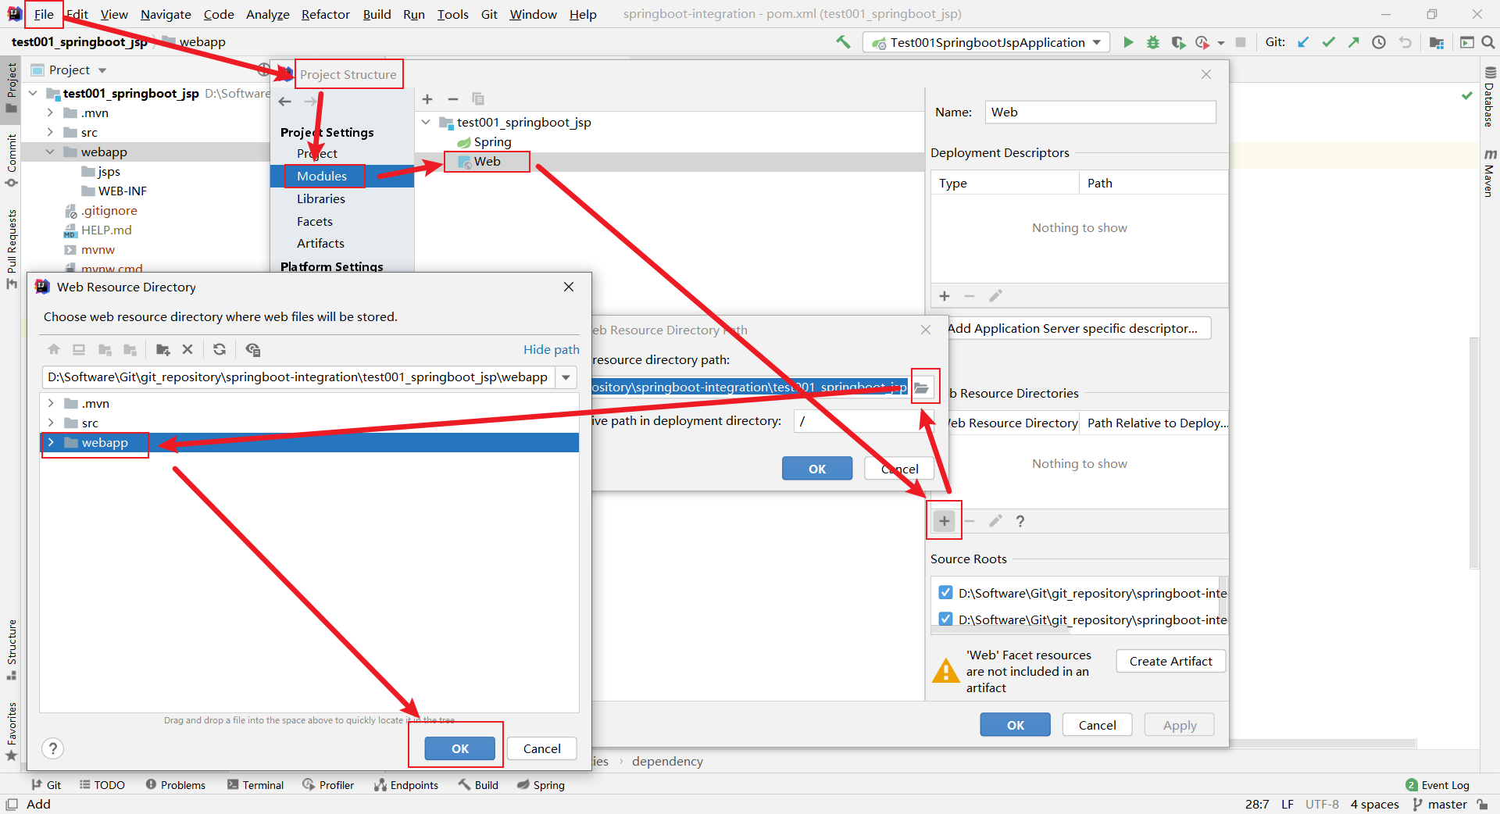The width and height of the screenshot is (1500, 814).
Task: Open path history dropdown in file chooser
Action: (x=566, y=377)
